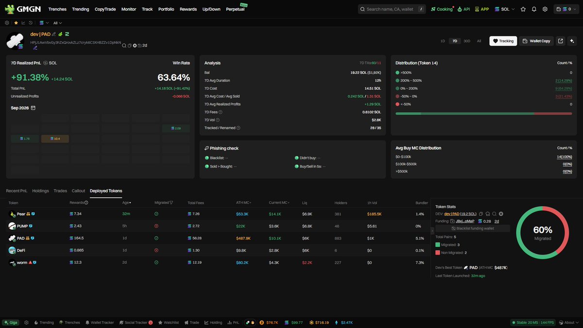
Task: Click the sparkle AI icon at top right of profile
Action: [572, 41]
